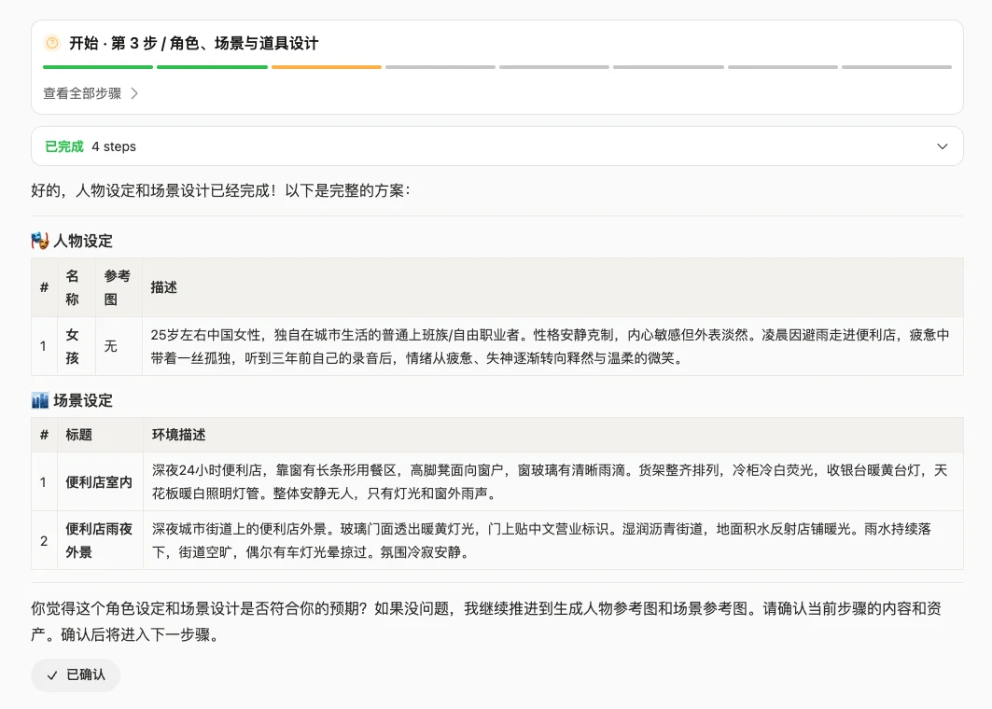Click the 参考图 column header
Viewport: 992px width, 709px height.
pyautogui.click(x=118, y=287)
